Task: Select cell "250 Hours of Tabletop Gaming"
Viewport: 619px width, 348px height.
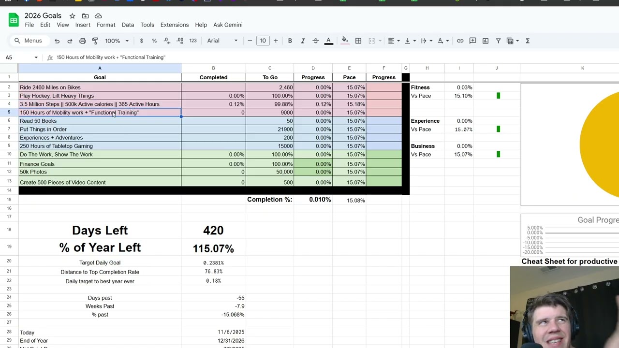Action: click(100, 146)
